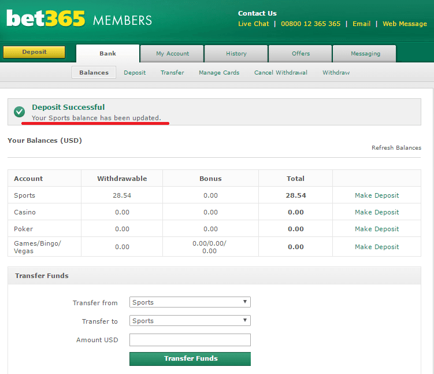Select the Balances sub-tab
Screen dimensions: 434x374
(94, 72)
